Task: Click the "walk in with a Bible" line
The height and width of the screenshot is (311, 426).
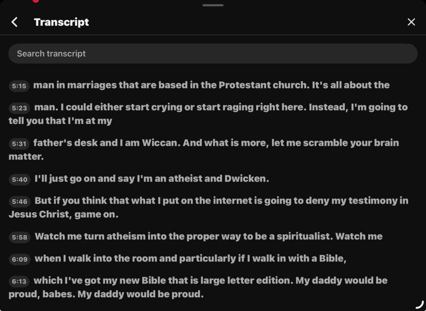Action: point(190,259)
